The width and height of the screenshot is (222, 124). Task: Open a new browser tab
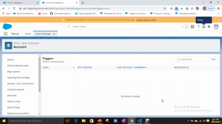[83, 3]
